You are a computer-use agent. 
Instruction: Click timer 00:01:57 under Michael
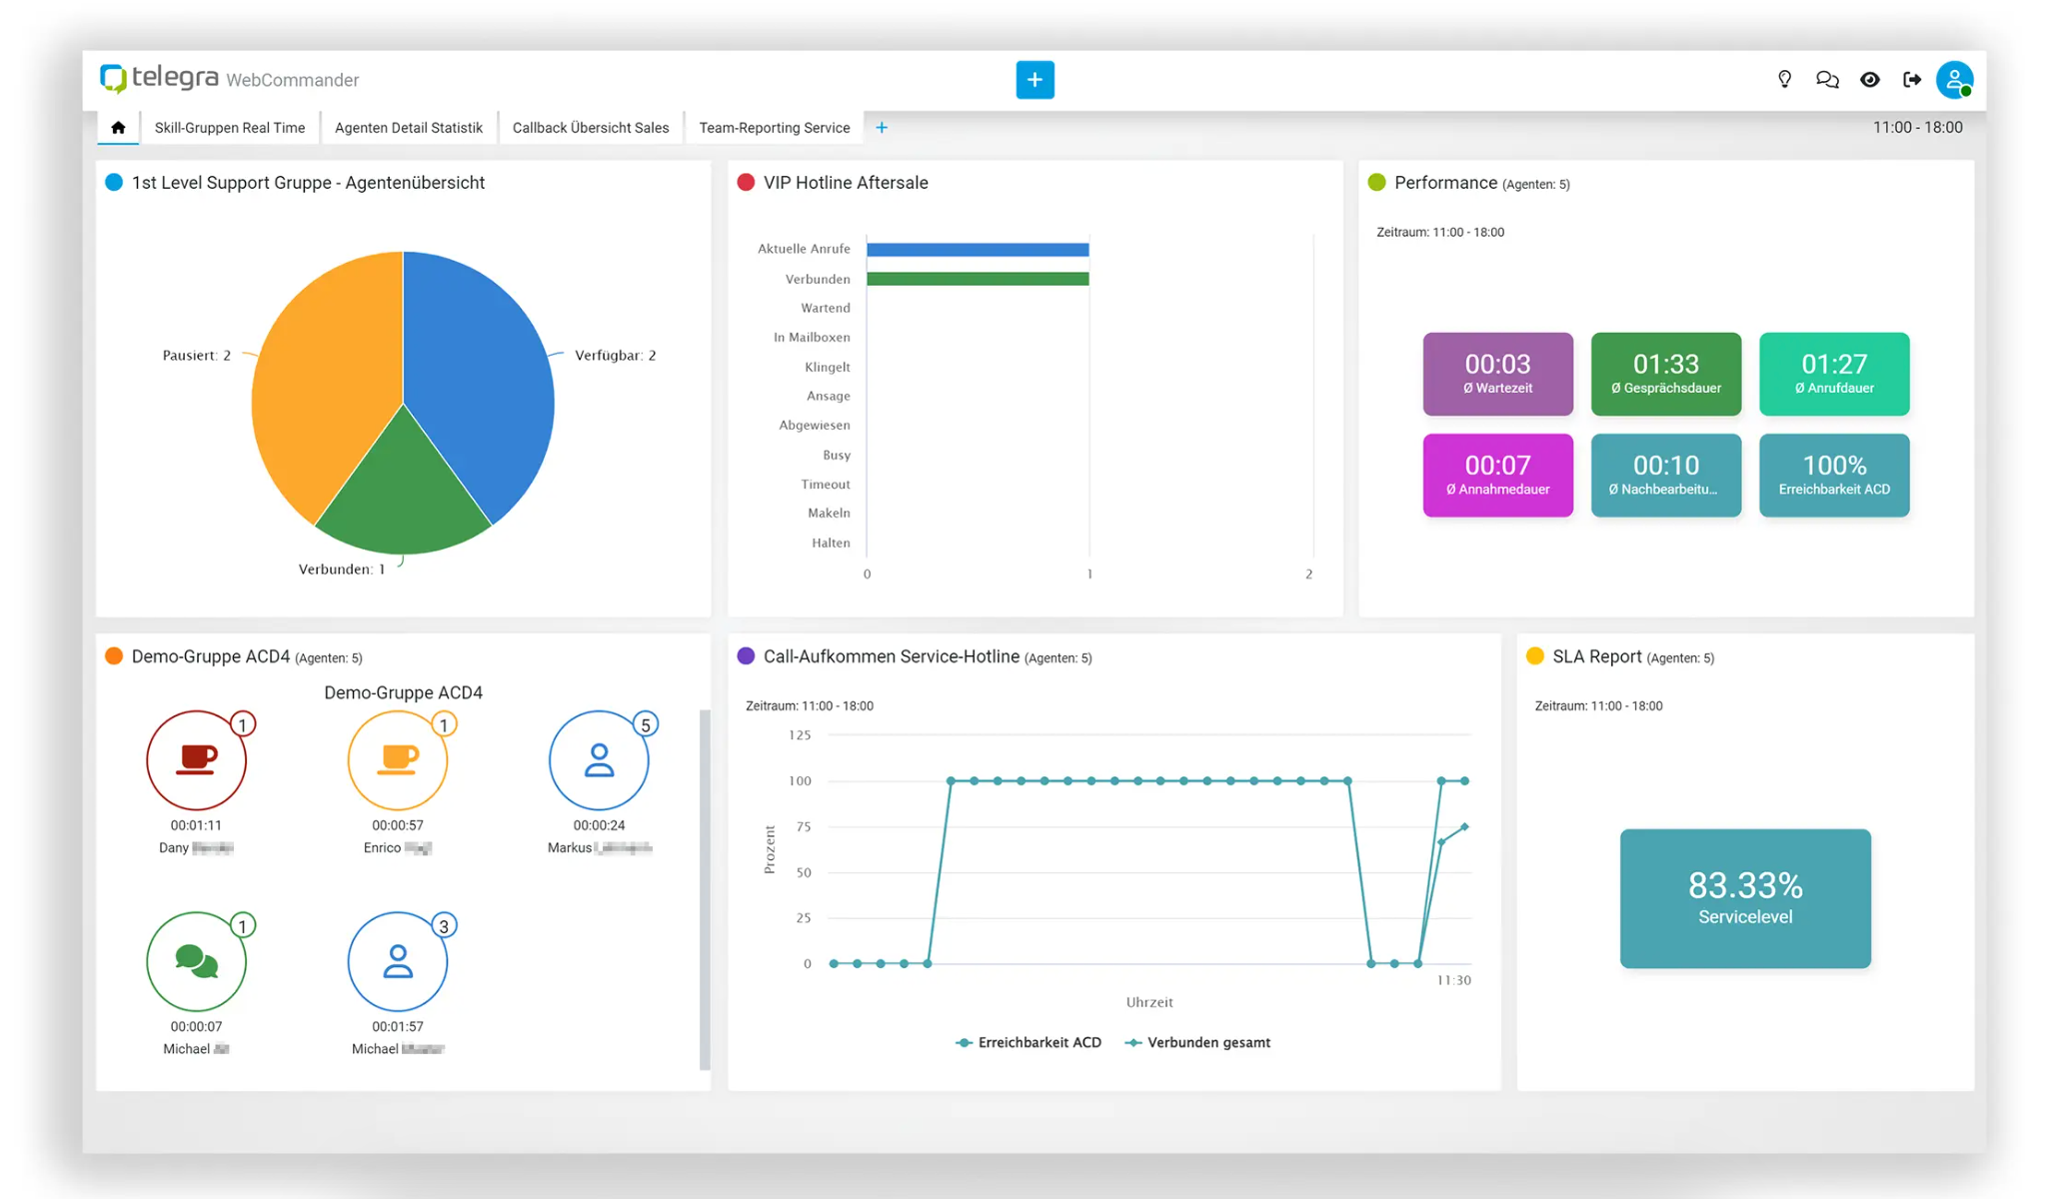coord(398,1026)
